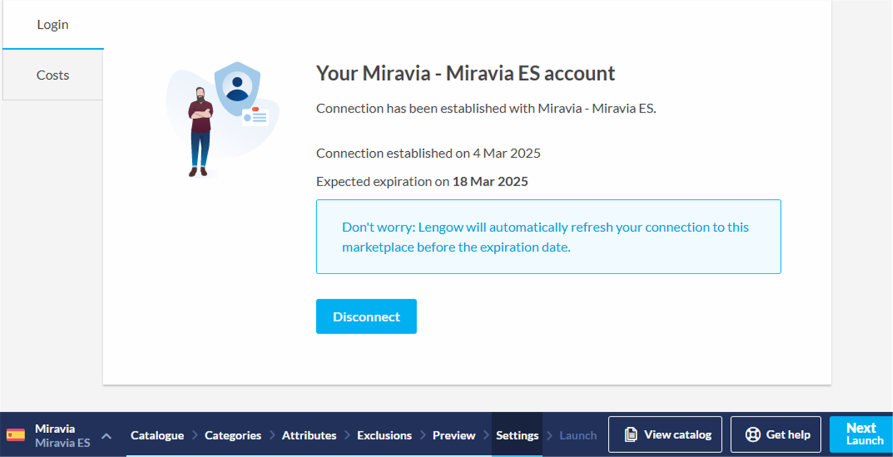Select the Preview step
This screenshot has height=457, width=893.
[x=454, y=435]
